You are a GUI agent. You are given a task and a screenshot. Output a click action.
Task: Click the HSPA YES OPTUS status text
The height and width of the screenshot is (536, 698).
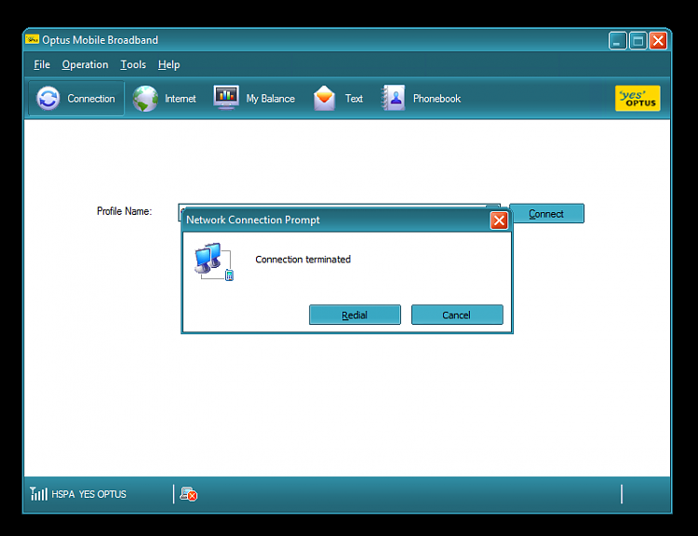click(x=88, y=494)
